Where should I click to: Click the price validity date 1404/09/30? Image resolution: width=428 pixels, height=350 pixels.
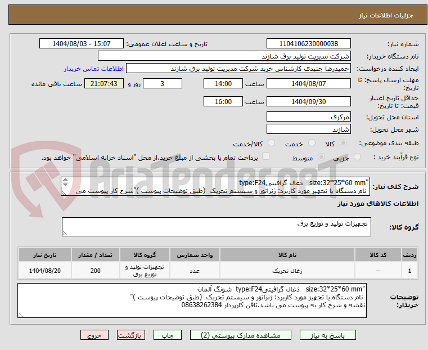click(x=308, y=101)
